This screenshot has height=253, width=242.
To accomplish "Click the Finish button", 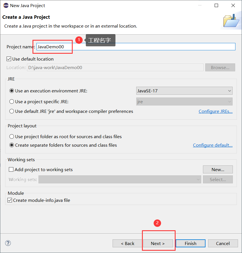I will [x=191, y=243].
